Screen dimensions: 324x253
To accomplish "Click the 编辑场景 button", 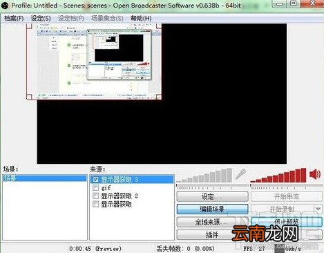I will click(212, 209).
